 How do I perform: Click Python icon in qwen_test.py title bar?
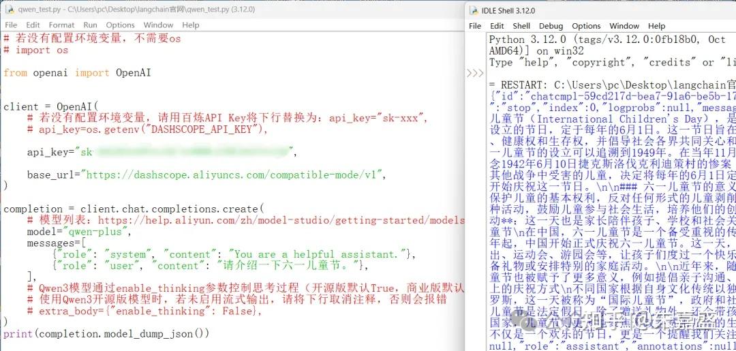pyautogui.click(x=9, y=8)
